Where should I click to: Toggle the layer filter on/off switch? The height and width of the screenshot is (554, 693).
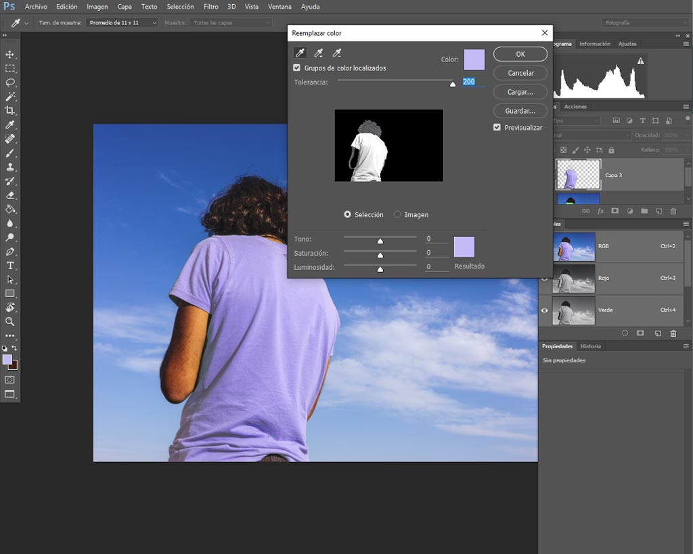pyautogui.click(x=688, y=119)
